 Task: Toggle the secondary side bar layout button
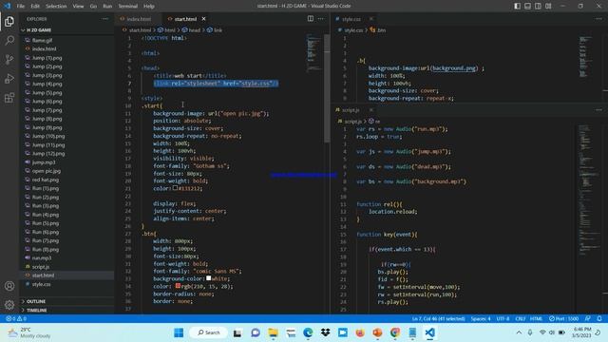tap(538, 6)
